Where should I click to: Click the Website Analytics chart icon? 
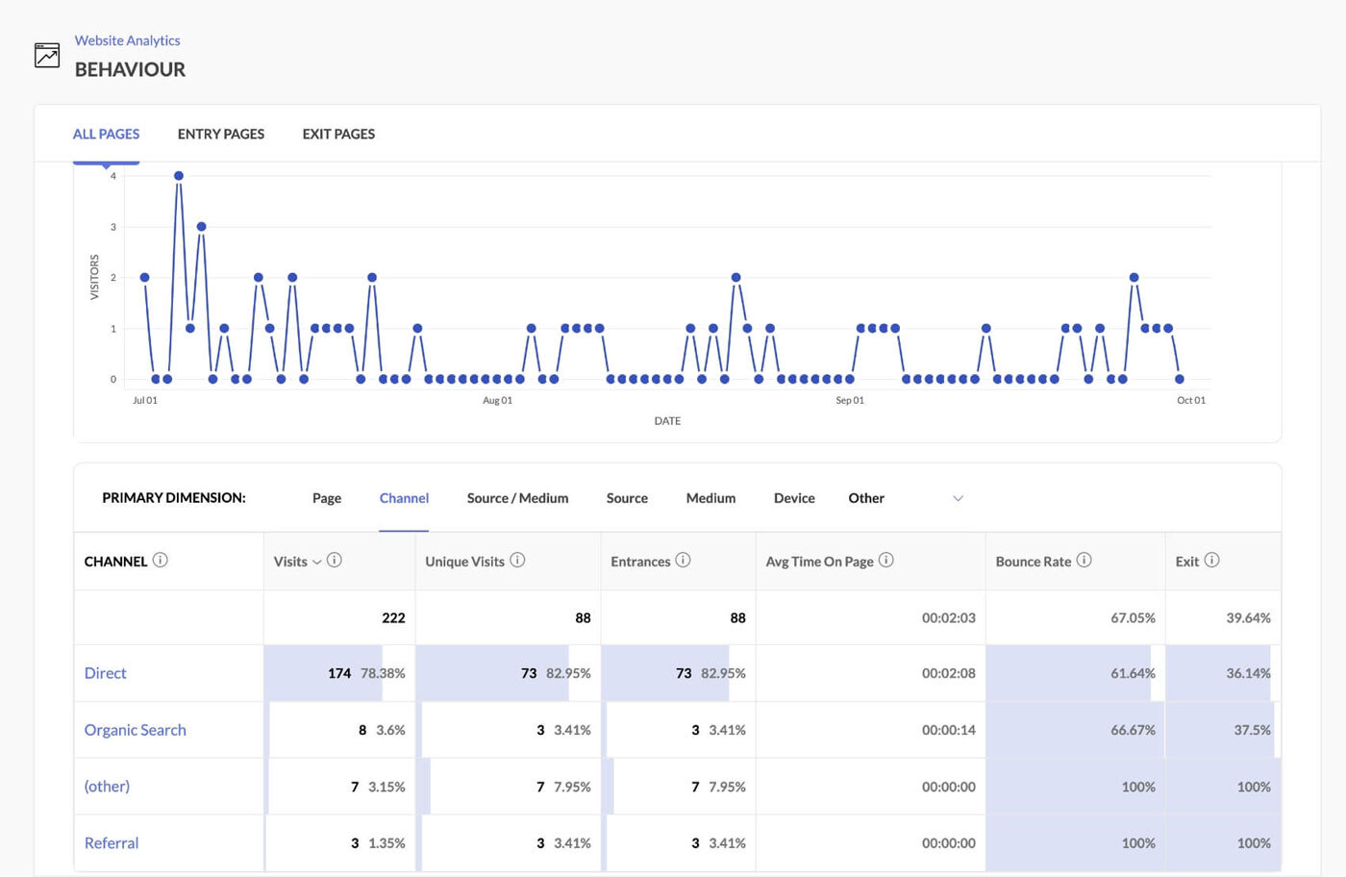tap(47, 56)
